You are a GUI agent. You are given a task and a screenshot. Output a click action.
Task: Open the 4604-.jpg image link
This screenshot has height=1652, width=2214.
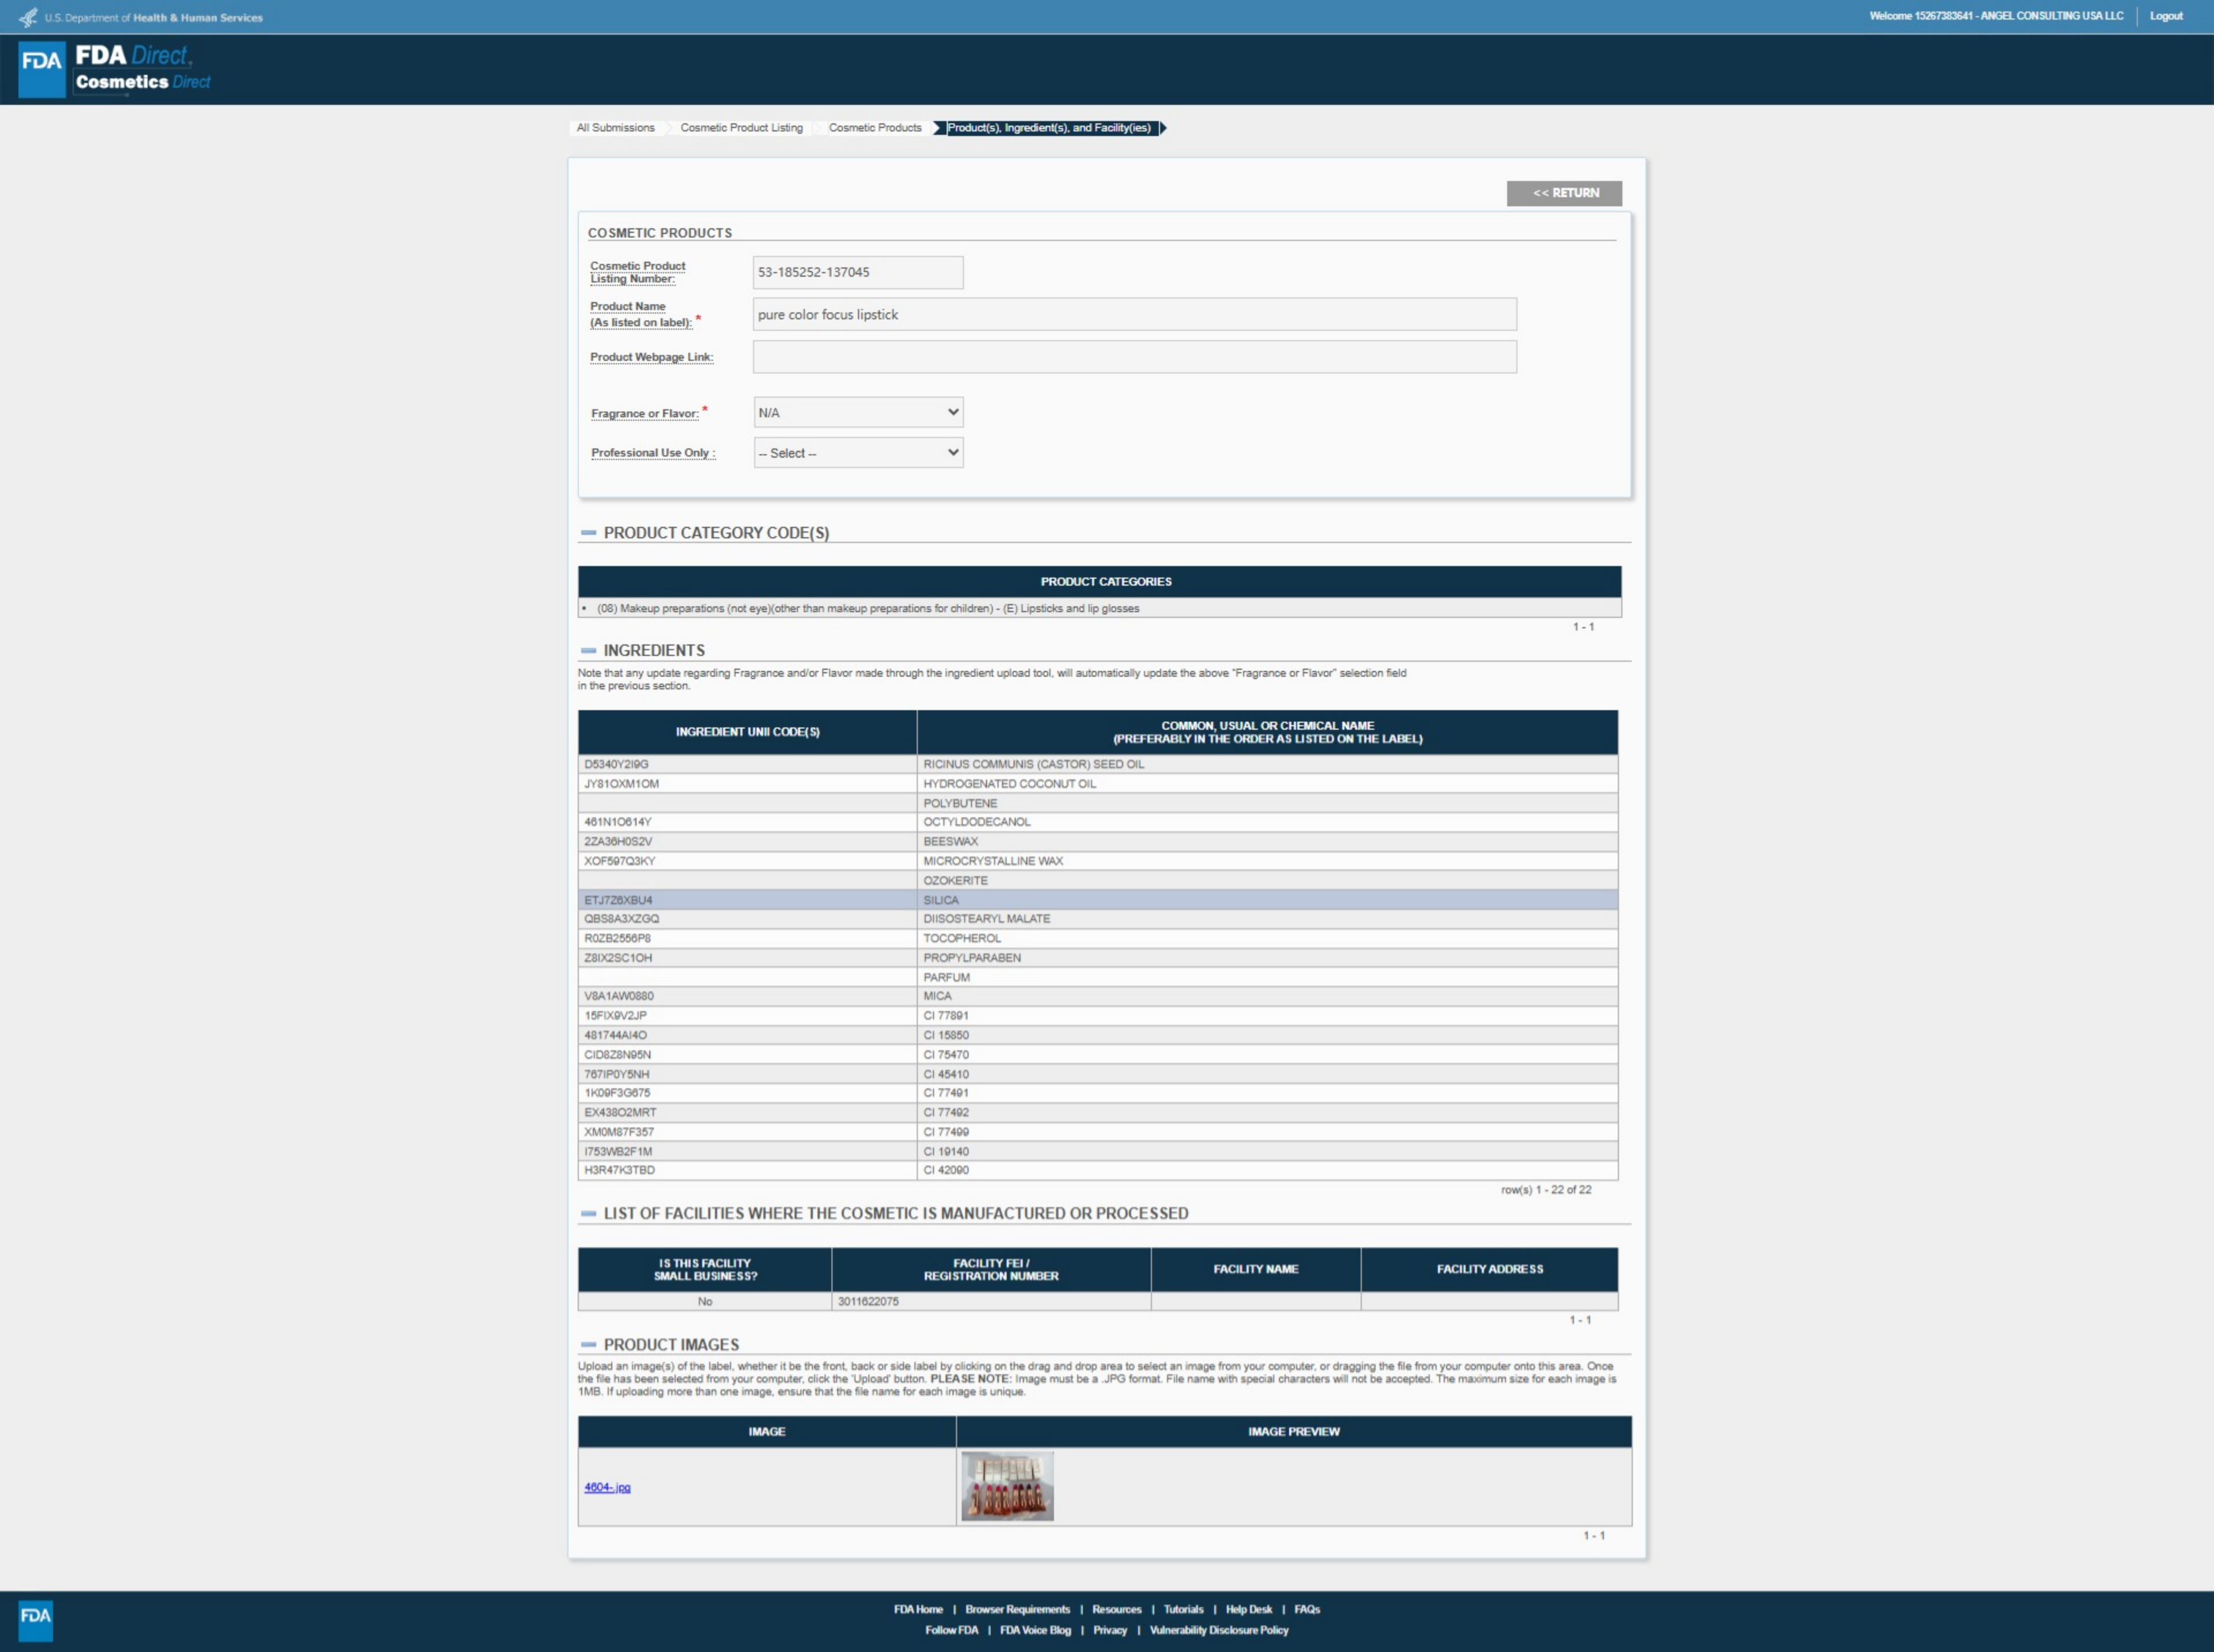[x=607, y=1487]
